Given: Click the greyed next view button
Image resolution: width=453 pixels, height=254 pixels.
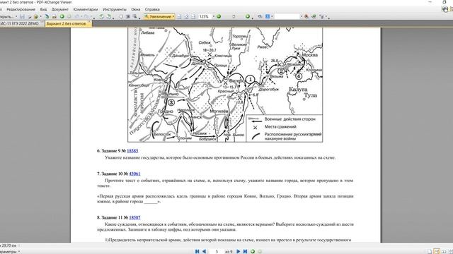Looking at the screenshot, I should click(260, 251).
